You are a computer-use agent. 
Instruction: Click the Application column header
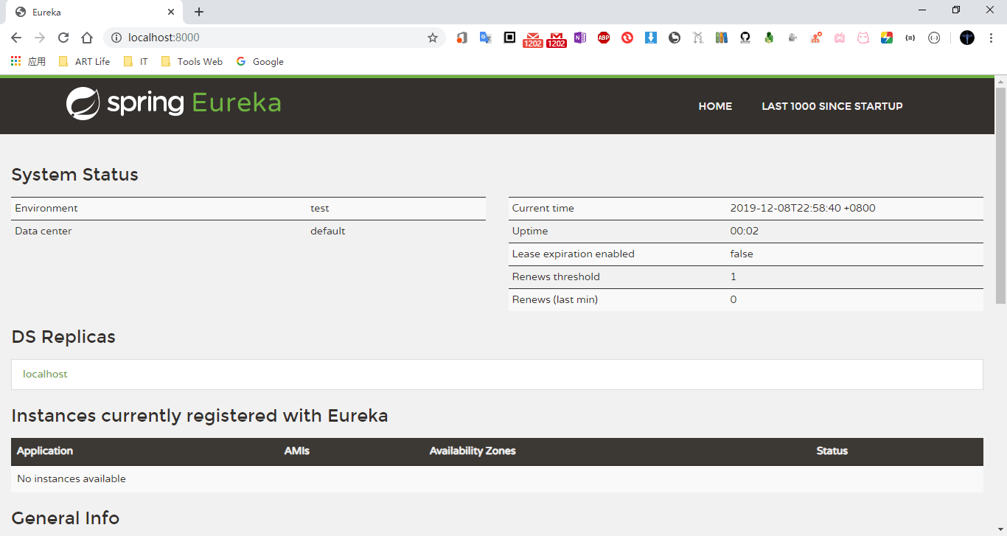coord(45,450)
